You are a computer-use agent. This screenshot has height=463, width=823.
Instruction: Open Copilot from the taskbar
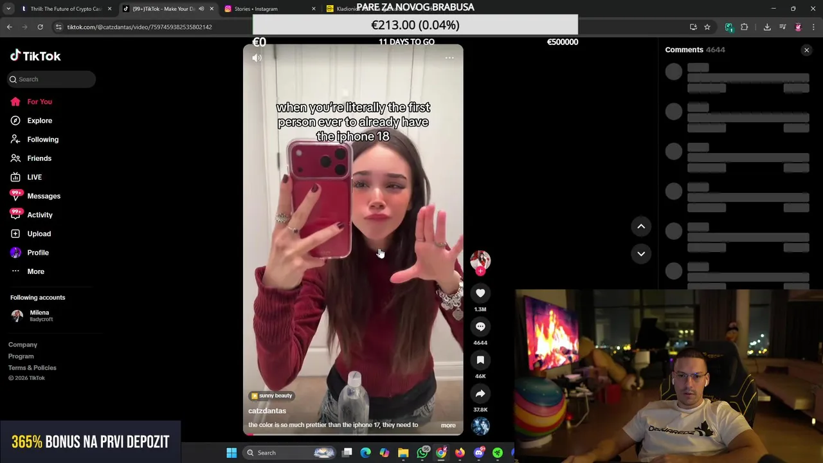tap(384, 453)
